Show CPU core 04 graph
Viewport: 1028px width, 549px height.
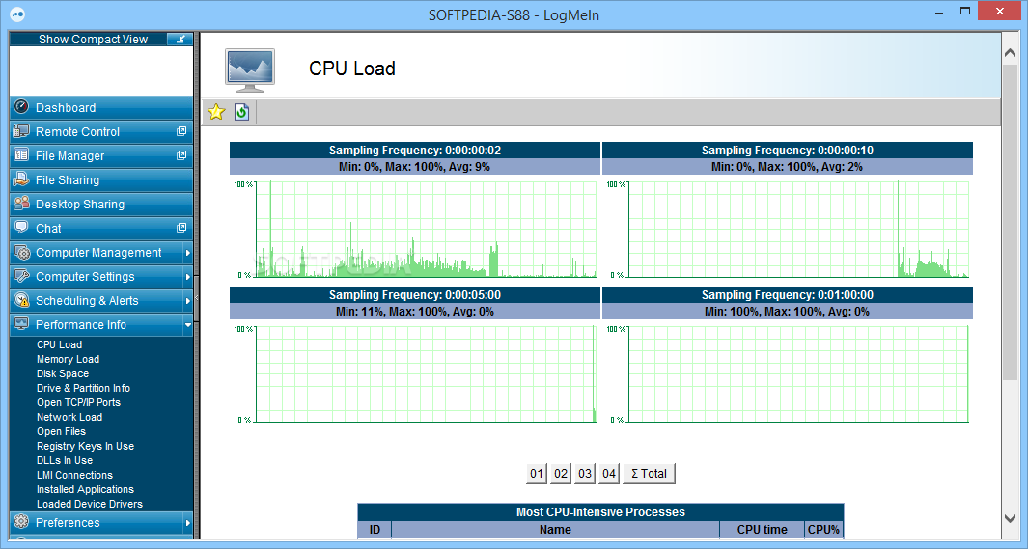click(x=609, y=473)
